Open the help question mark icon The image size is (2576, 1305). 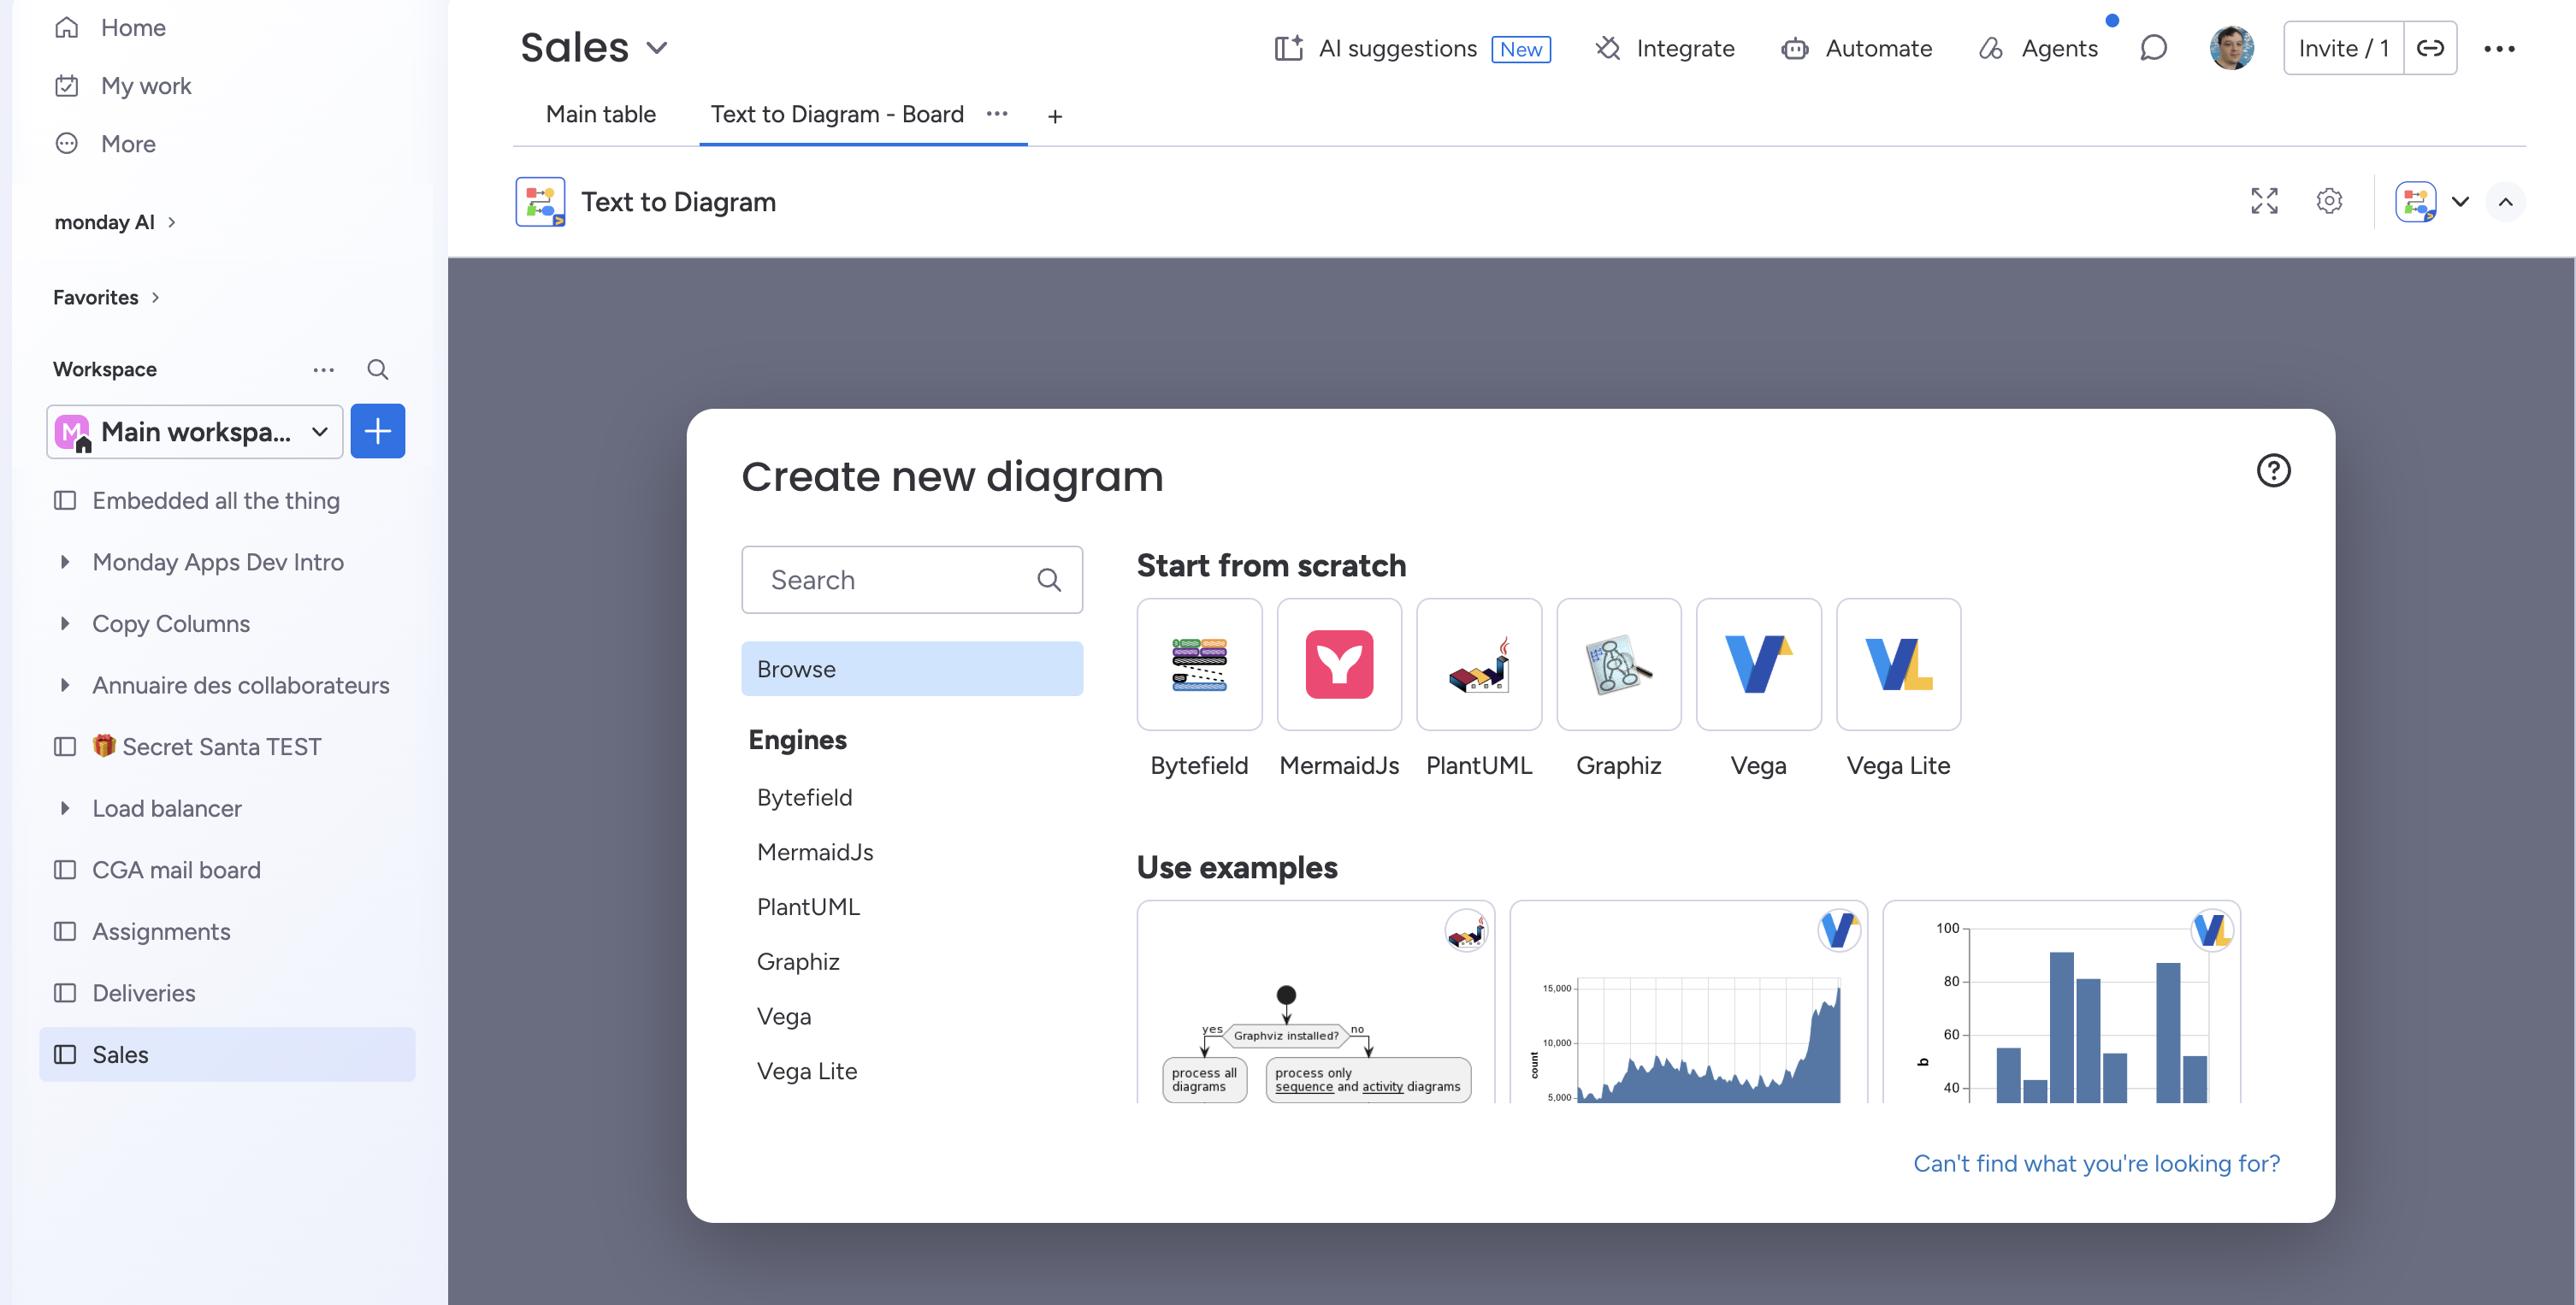point(2273,470)
